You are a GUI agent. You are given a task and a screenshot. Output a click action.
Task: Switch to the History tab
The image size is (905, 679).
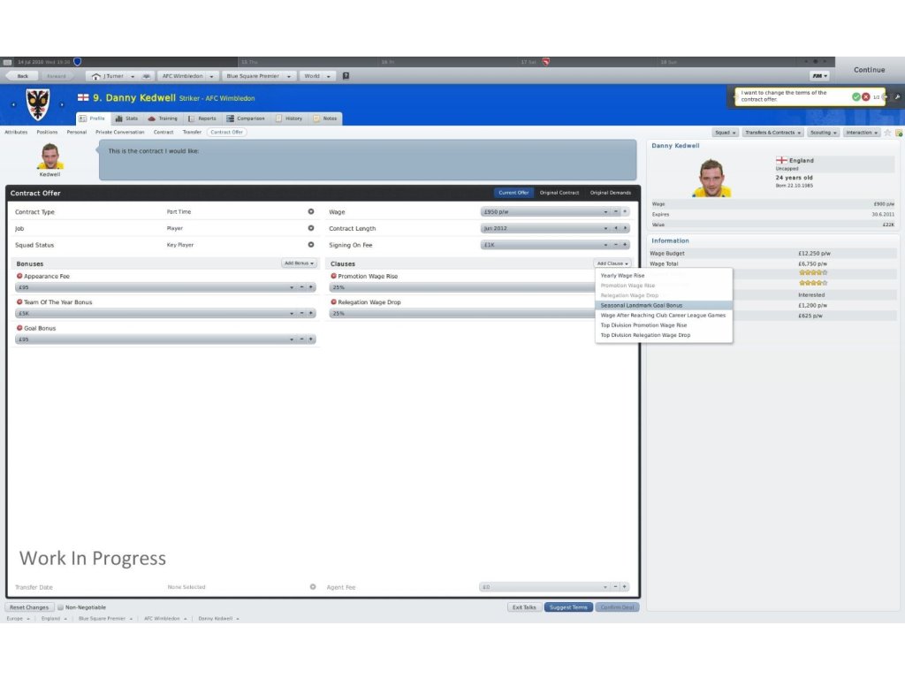(289, 118)
